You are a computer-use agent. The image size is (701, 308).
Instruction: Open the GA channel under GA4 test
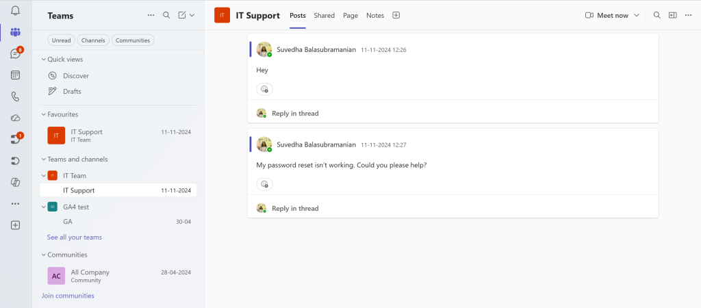[x=118, y=222]
